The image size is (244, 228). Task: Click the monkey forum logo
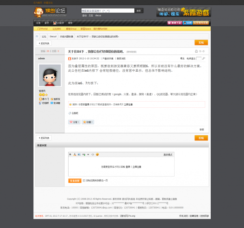(50, 12)
